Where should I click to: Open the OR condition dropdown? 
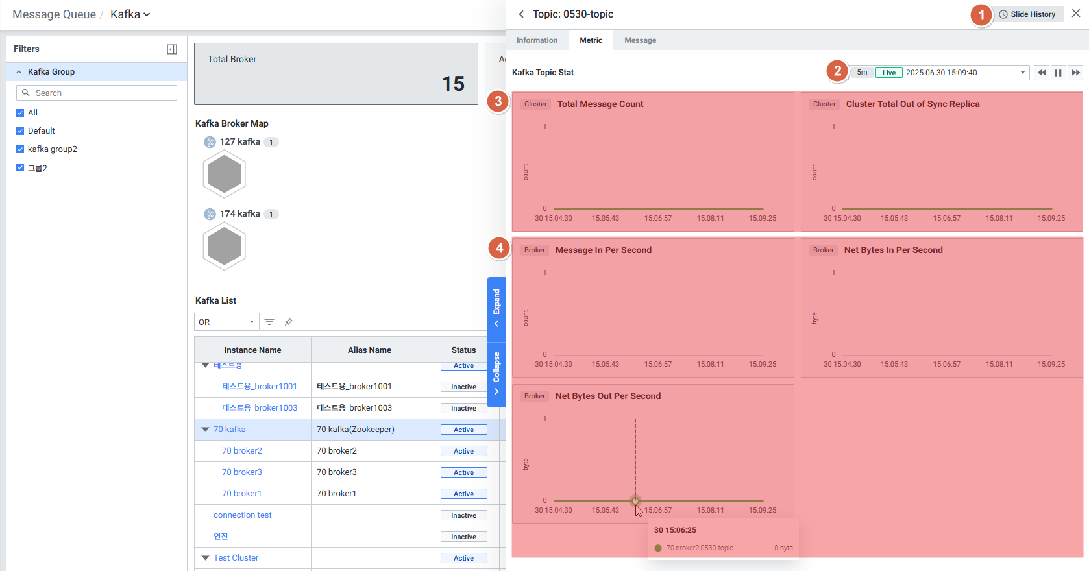[226, 322]
